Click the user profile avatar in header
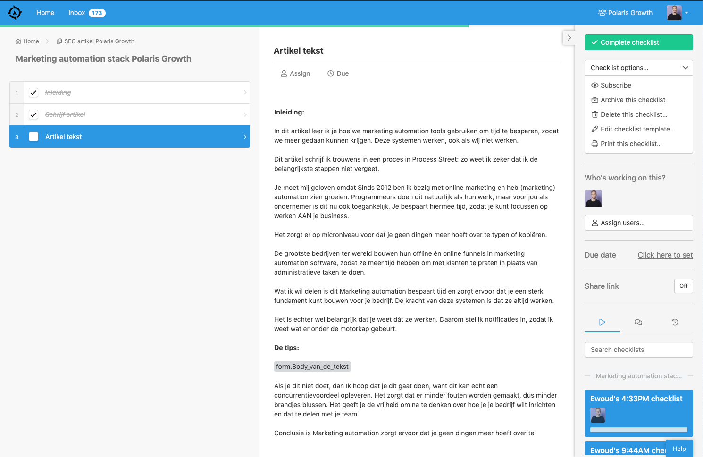The height and width of the screenshot is (457, 703). pyautogui.click(x=674, y=13)
